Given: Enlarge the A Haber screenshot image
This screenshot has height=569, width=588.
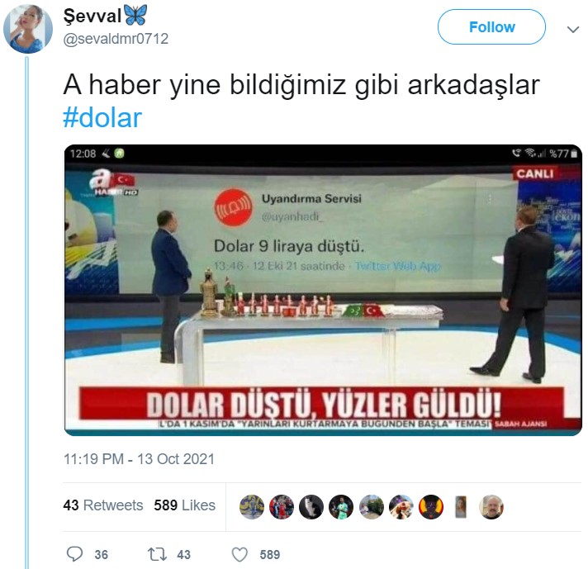Looking at the screenshot, I should coord(323,290).
